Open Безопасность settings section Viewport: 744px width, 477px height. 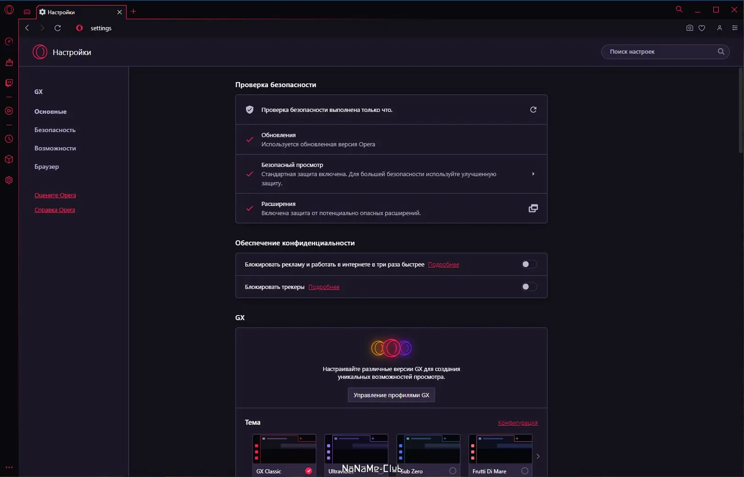[55, 130]
